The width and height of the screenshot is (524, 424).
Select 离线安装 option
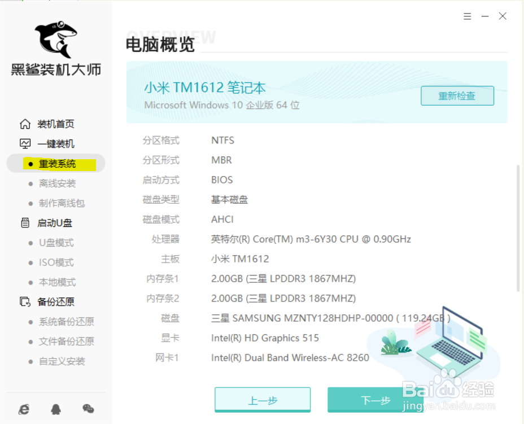pyautogui.click(x=57, y=183)
